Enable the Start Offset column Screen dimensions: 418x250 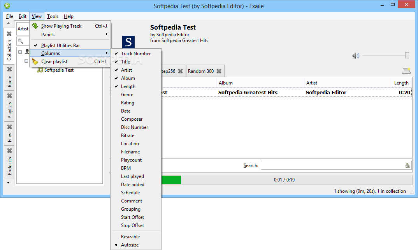(136, 217)
